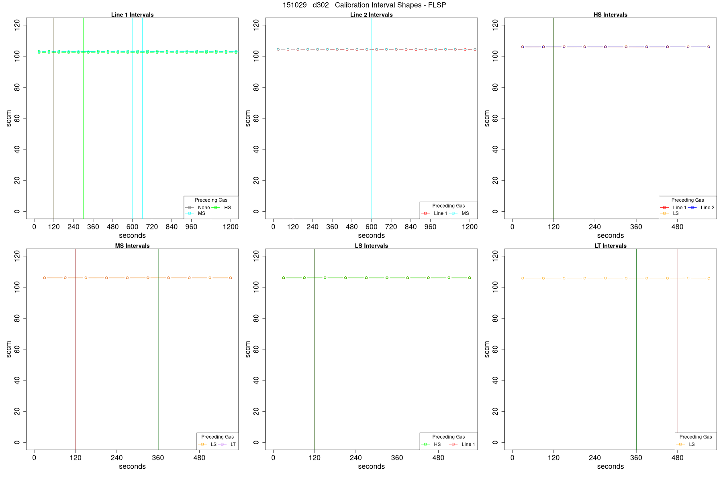Click the sccm y-axis label of MS Intervals plot
723x482 pixels.
click(x=9, y=349)
